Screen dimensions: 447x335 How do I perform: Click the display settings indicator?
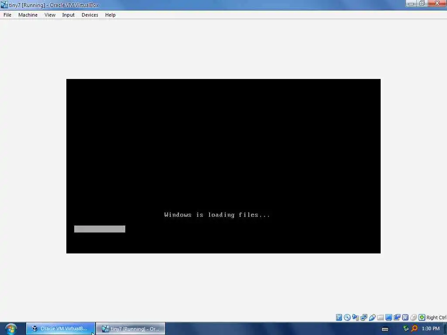[389, 318]
